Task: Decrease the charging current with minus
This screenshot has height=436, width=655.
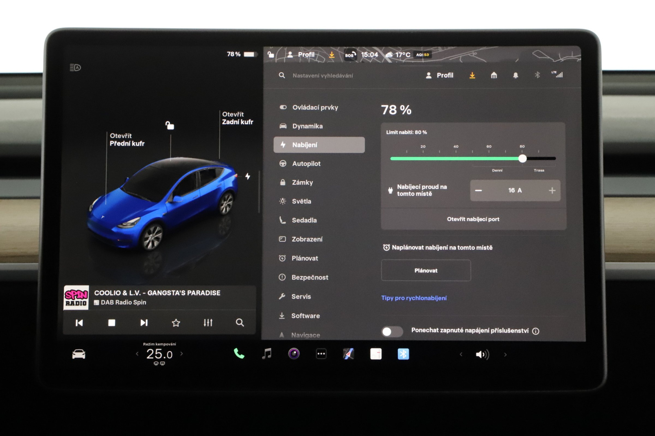Action: tap(479, 191)
